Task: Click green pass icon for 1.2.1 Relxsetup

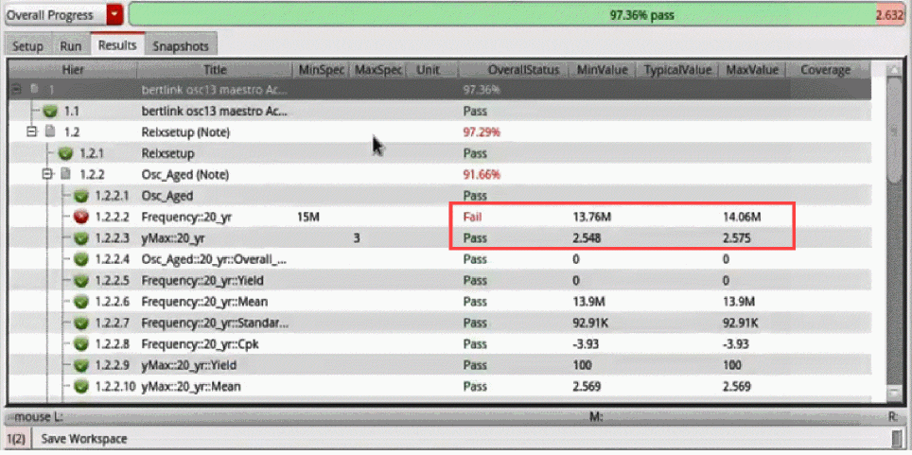Action: point(65,153)
